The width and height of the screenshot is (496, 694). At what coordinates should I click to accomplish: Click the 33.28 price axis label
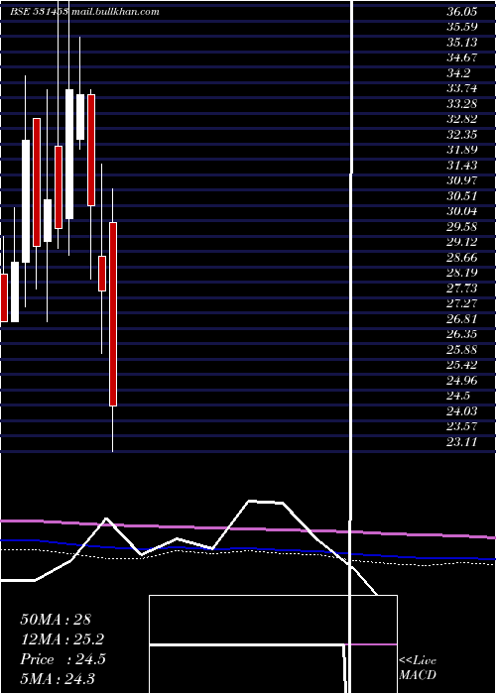click(x=462, y=104)
